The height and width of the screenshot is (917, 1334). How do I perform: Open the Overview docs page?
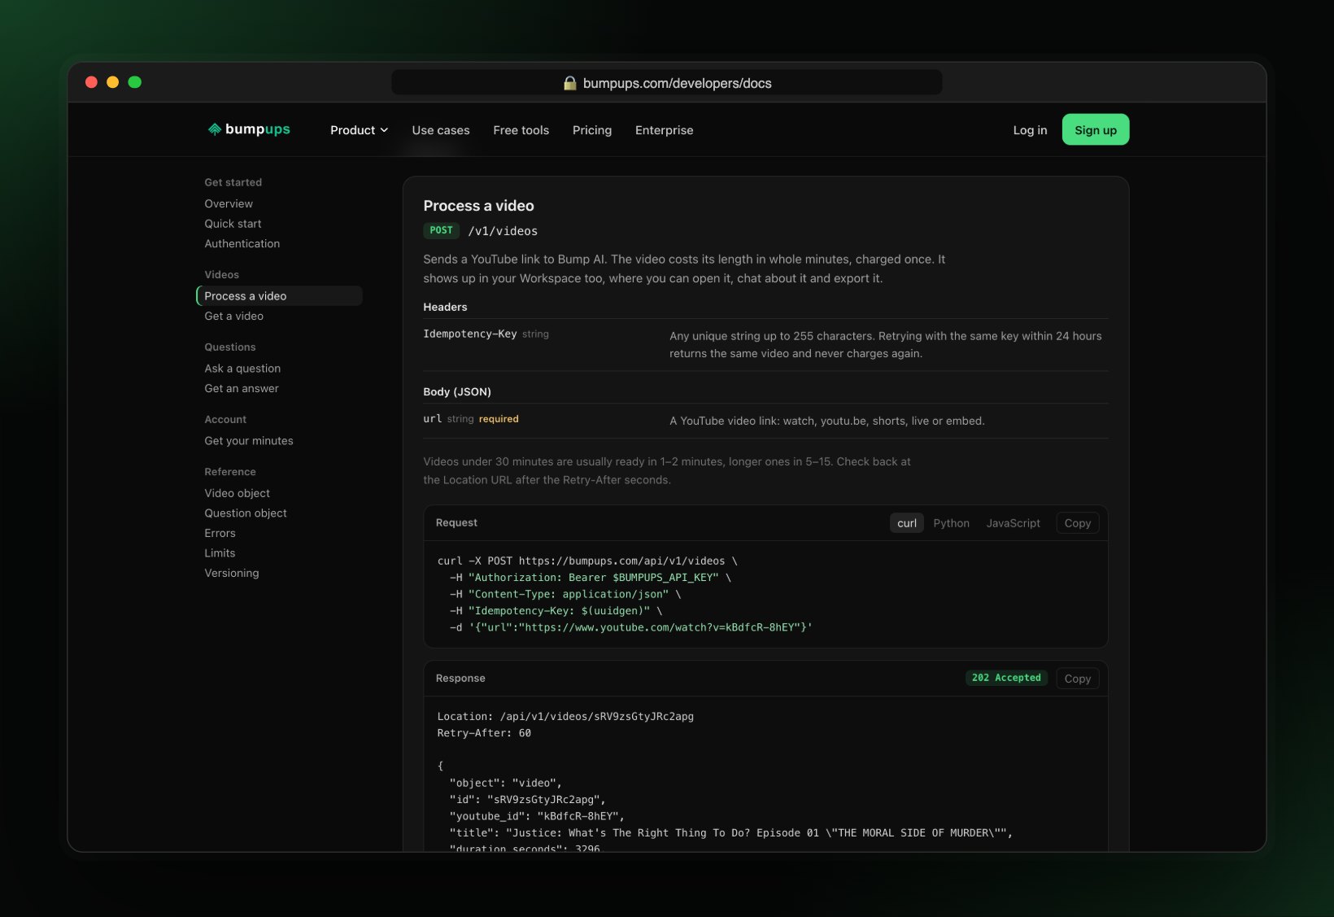click(x=229, y=203)
